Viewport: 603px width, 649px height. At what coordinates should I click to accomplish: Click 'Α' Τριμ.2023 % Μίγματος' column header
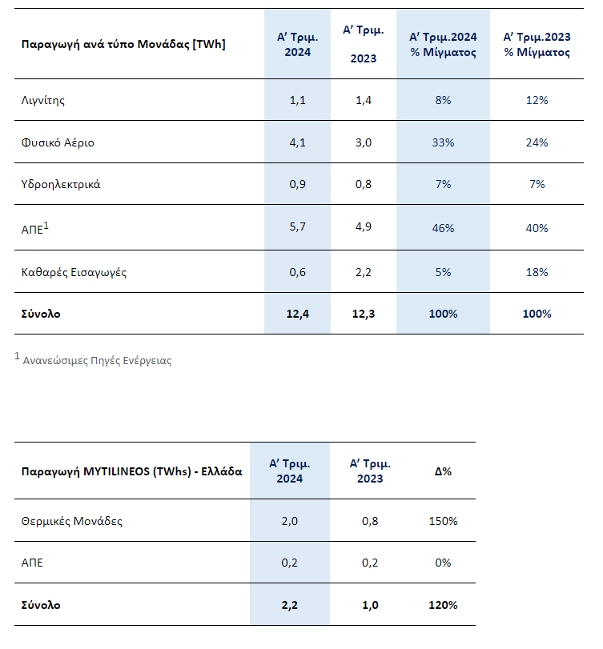(x=537, y=44)
